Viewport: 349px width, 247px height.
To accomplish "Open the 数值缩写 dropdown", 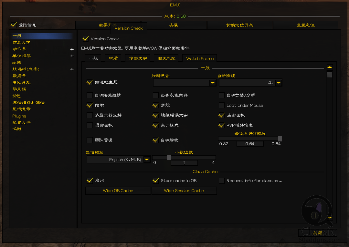I will point(119,160).
